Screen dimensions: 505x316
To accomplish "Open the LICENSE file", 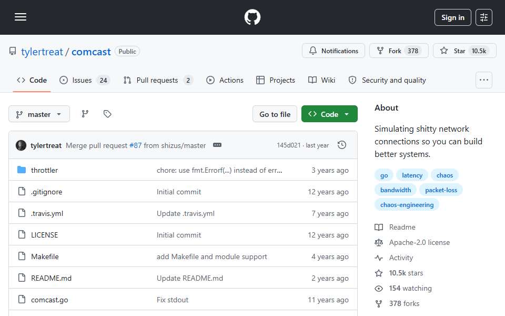I will (x=44, y=235).
